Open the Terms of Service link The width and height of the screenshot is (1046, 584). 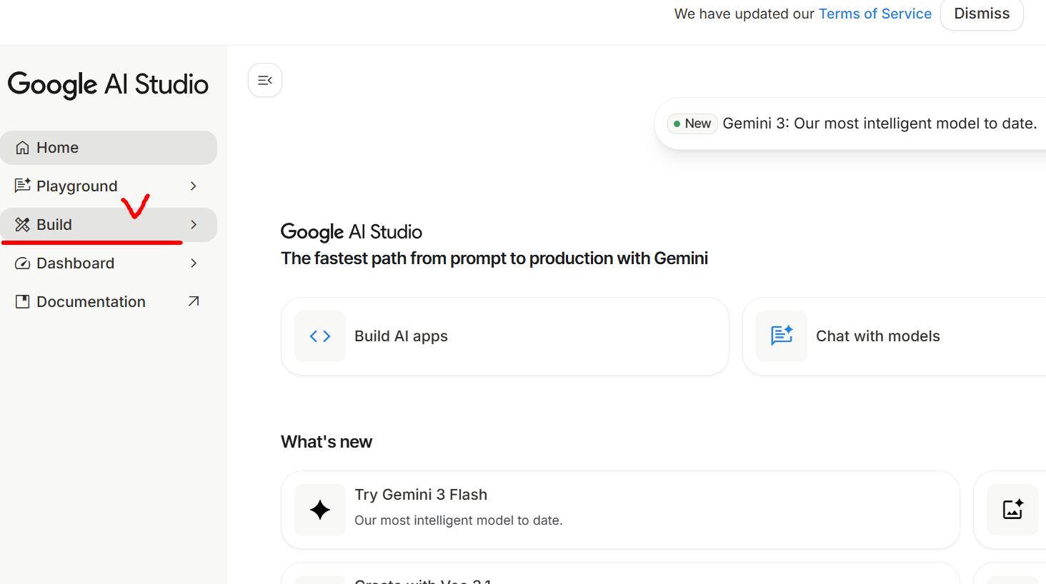(875, 14)
